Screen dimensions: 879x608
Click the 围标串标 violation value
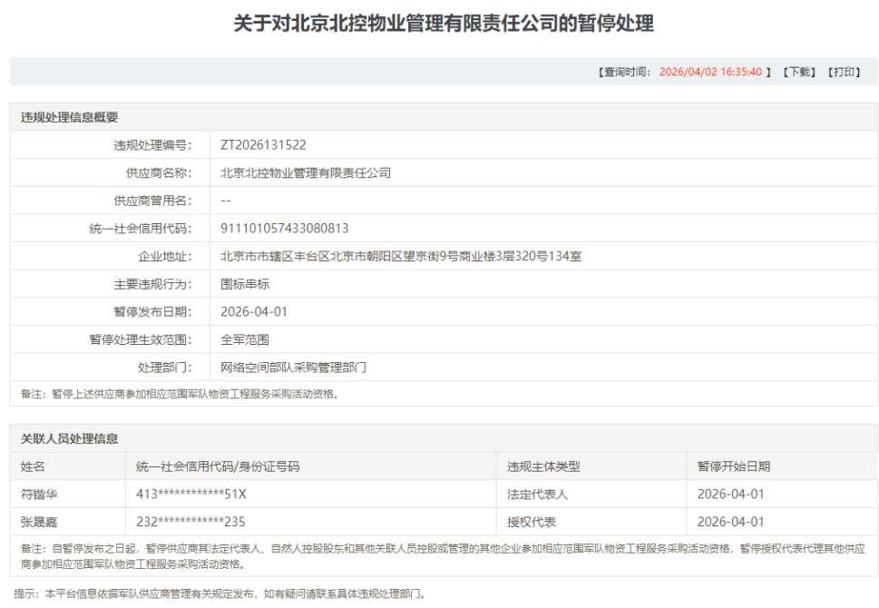click(244, 284)
